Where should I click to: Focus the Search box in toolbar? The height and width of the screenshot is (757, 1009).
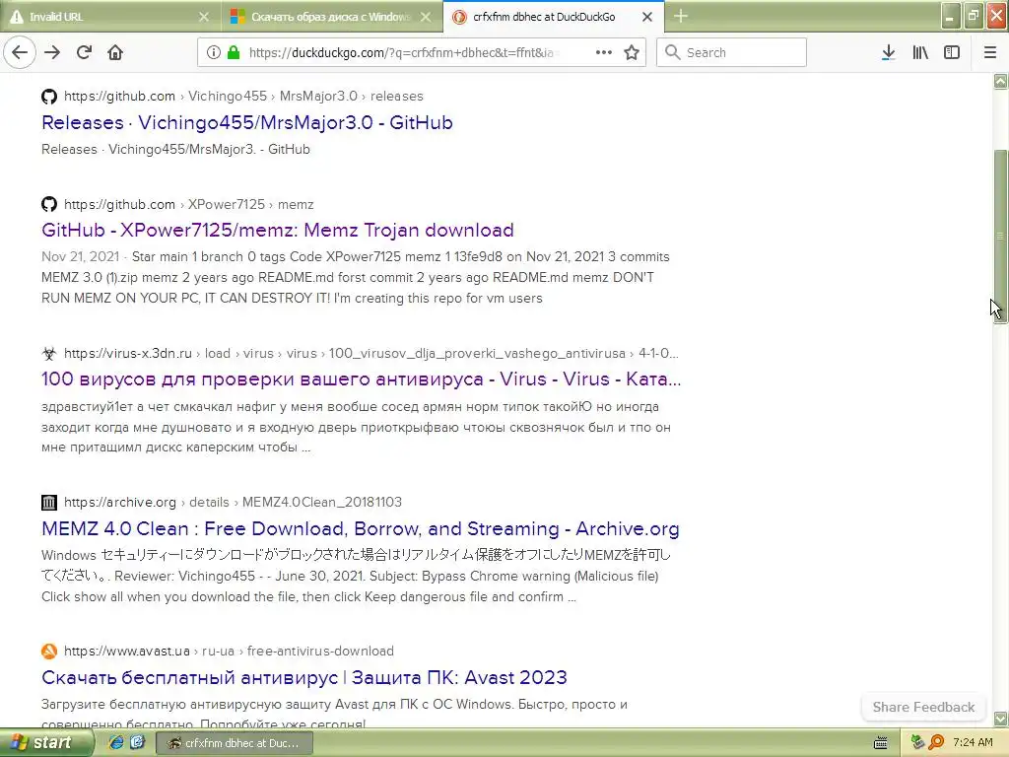(731, 52)
